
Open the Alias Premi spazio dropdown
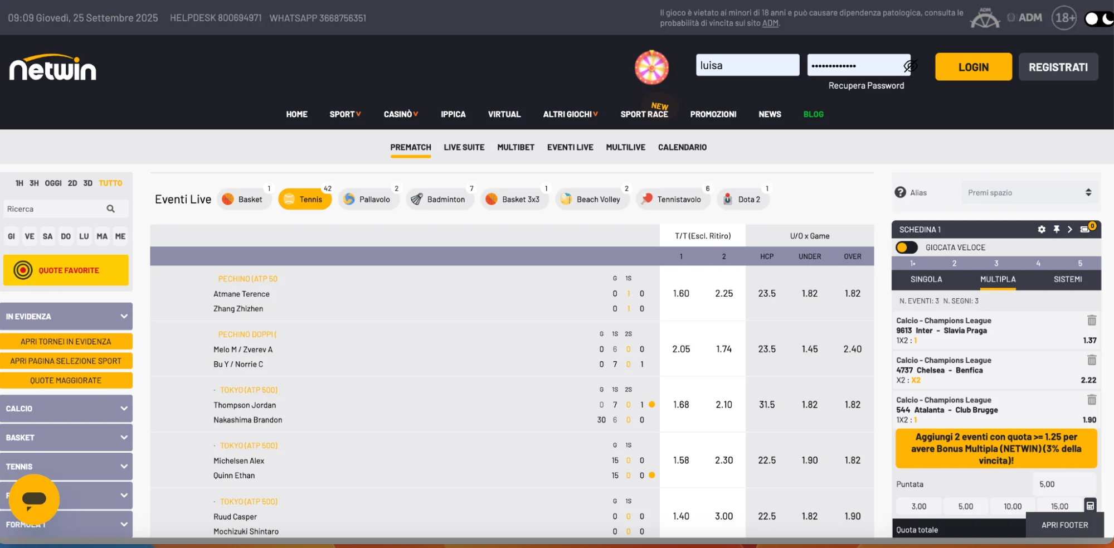[1029, 193]
